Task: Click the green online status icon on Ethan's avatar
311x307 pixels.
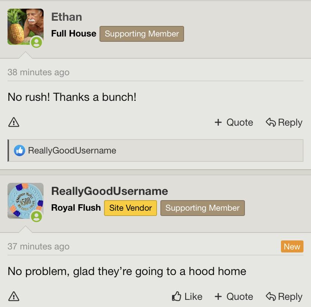Action: tap(36, 42)
